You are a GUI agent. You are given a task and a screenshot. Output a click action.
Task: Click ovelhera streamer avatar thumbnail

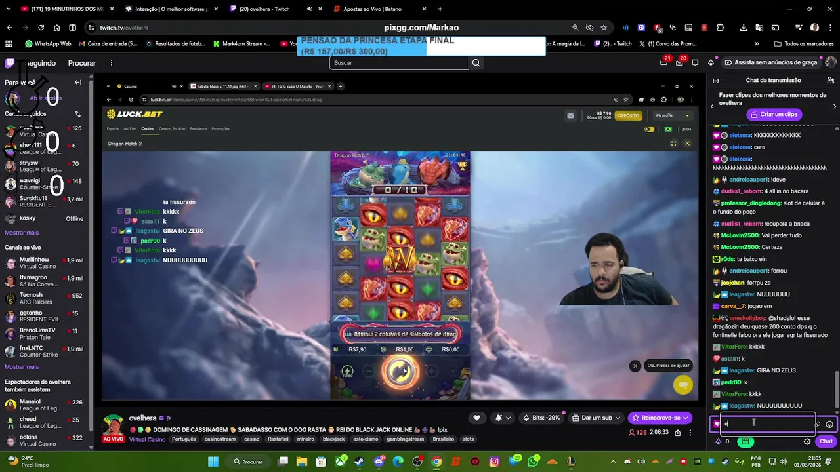[x=114, y=427]
